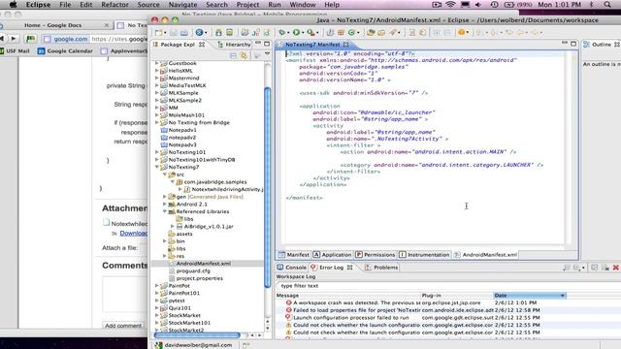Click the green Run toolbar button
This screenshot has height=349, width=621.
296,32
